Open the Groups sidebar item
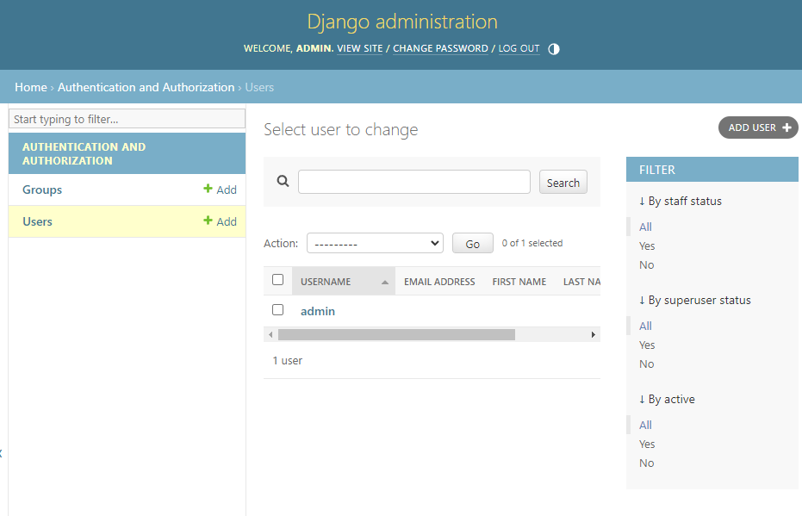 pyautogui.click(x=42, y=190)
